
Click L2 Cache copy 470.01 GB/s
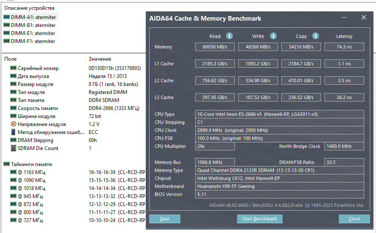tap(301, 80)
